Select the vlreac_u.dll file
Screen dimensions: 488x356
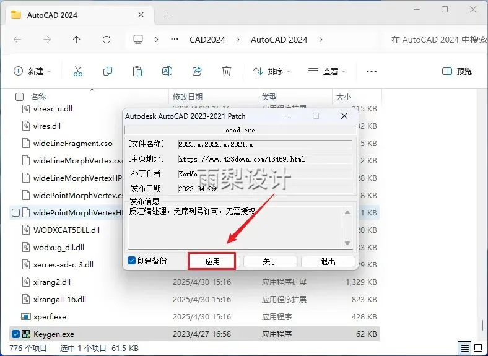(53, 108)
